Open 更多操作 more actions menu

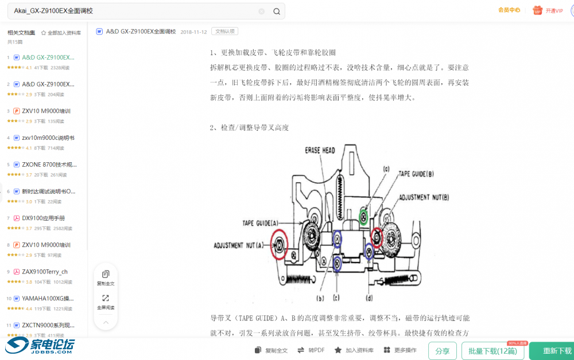(x=400, y=350)
